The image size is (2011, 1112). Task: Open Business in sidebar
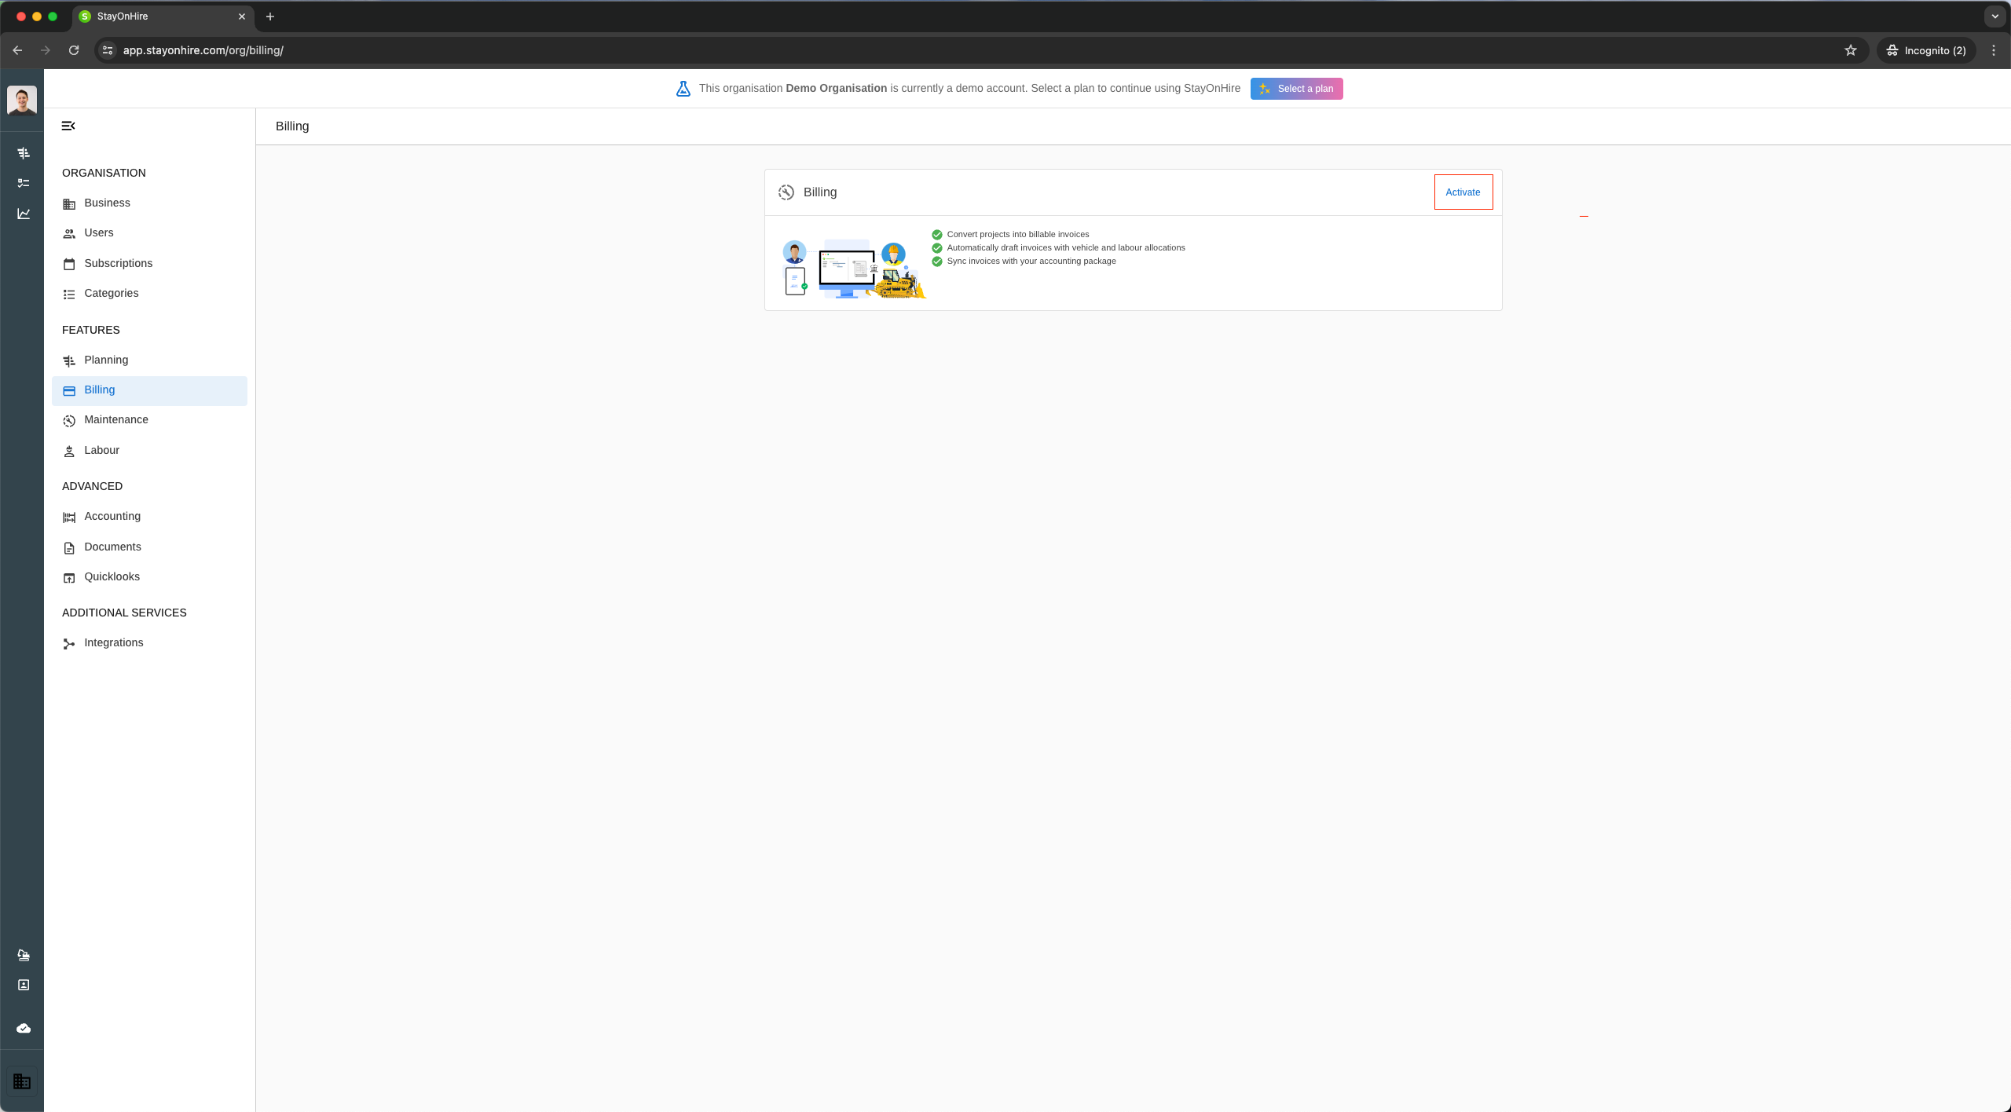coord(107,203)
